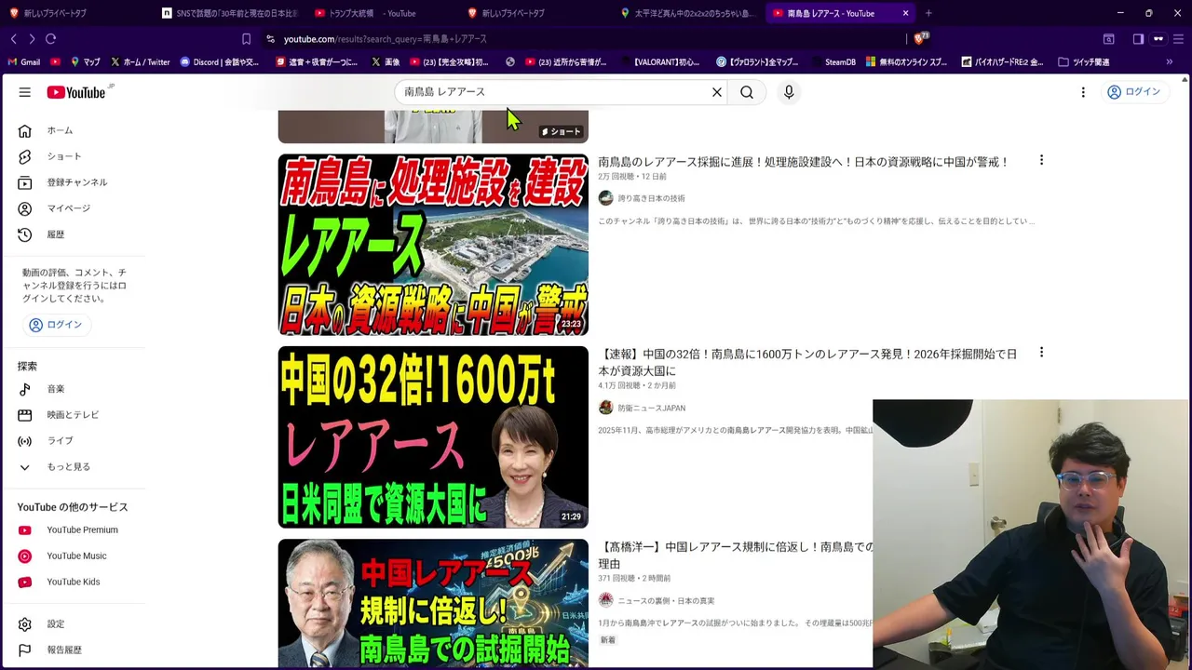The width and height of the screenshot is (1192, 670).
Task: Open title 南鳥島のレアアース採掘に進展 video
Action: tap(804, 162)
